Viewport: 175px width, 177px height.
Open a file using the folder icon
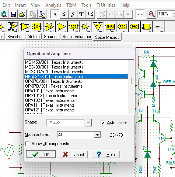(22, 14)
